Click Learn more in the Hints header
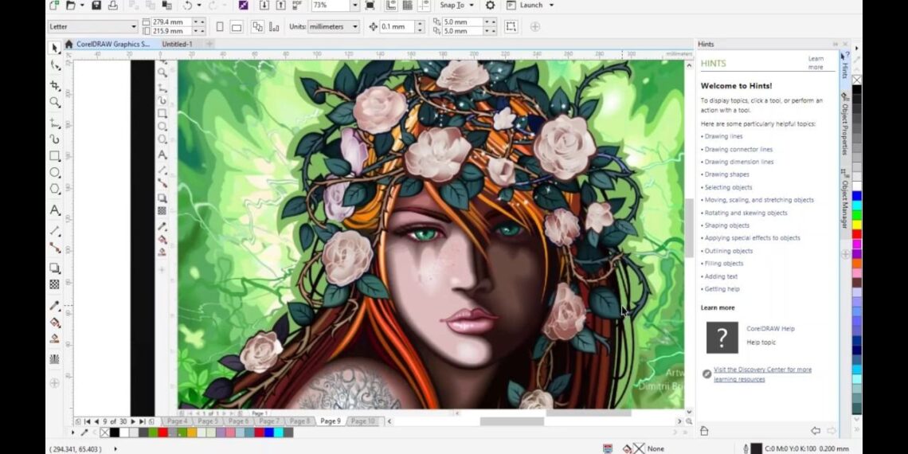The image size is (908, 454). [x=816, y=63]
